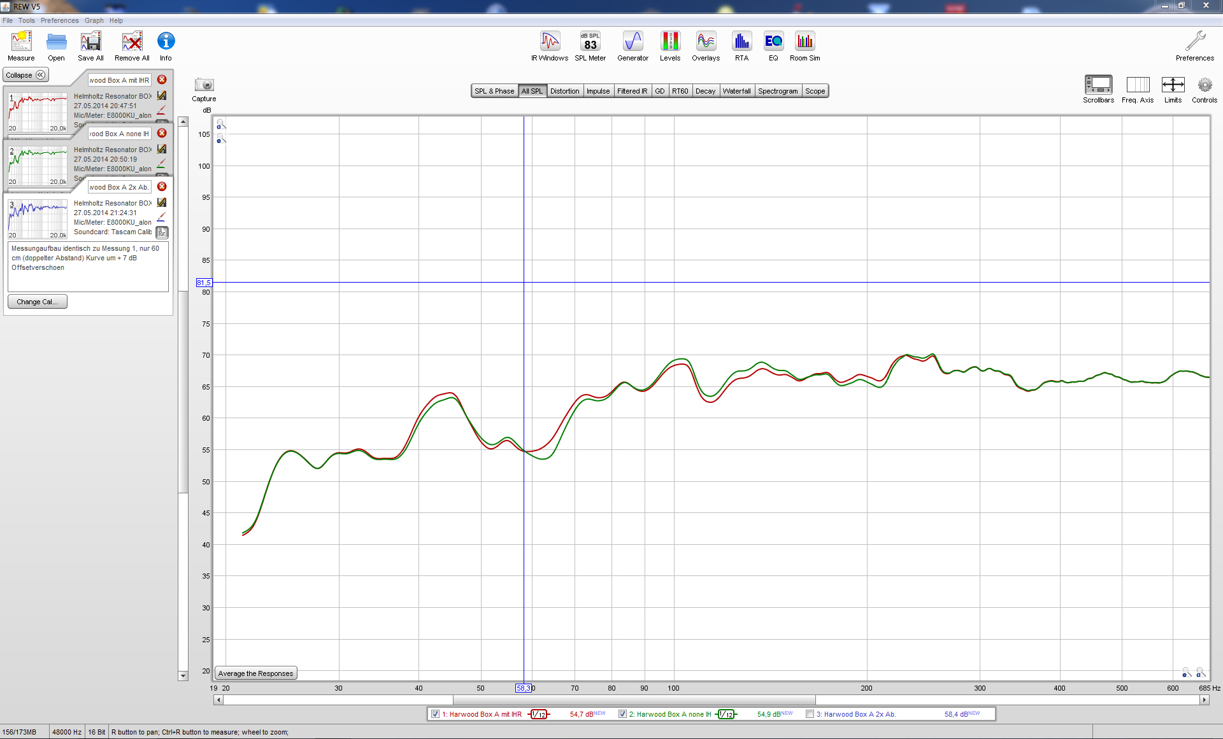Viewport: 1223px width, 739px height.
Task: Hide trace 1 Harwood Box A mit IHR
Action: (x=436, y=714)
